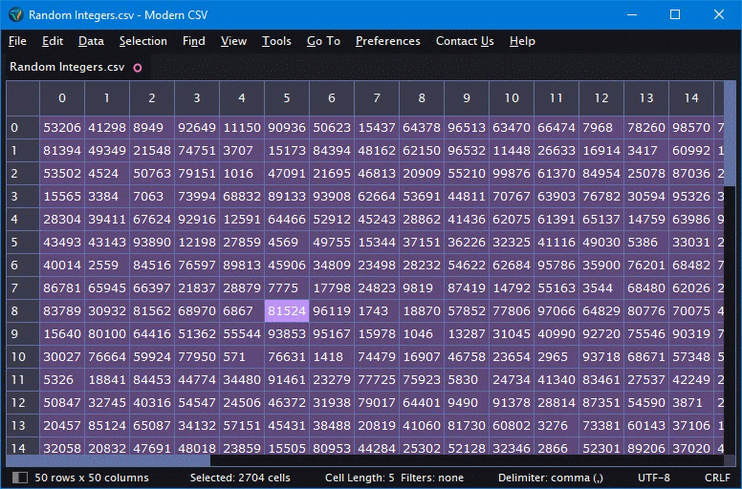Click cell containing 1046

point(422,334)
